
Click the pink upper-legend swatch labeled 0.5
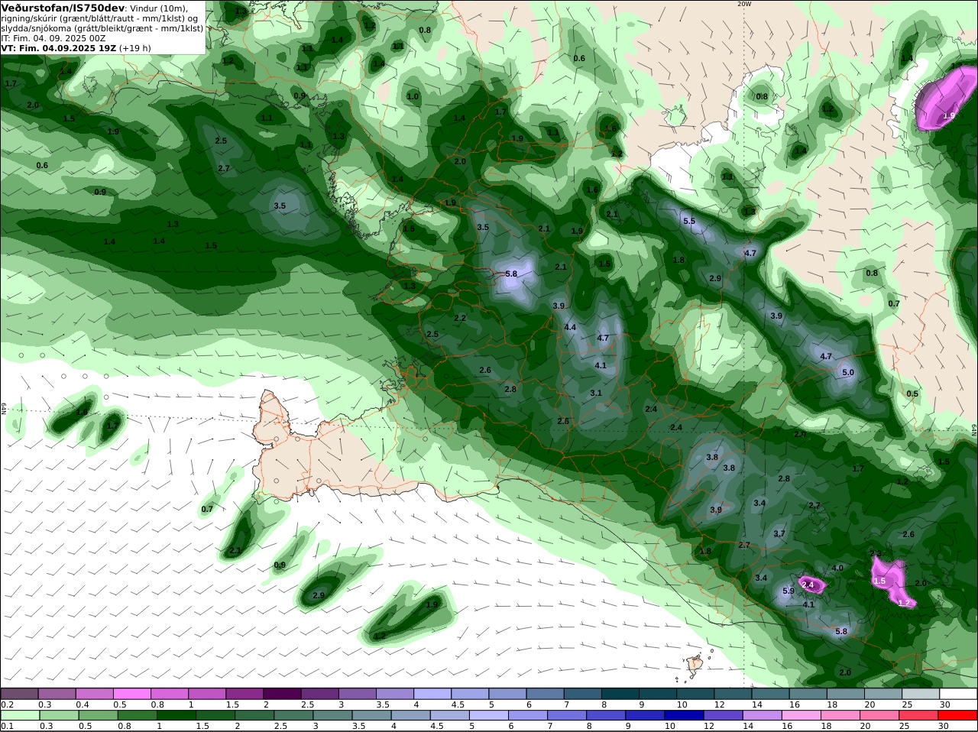(132, 694)
